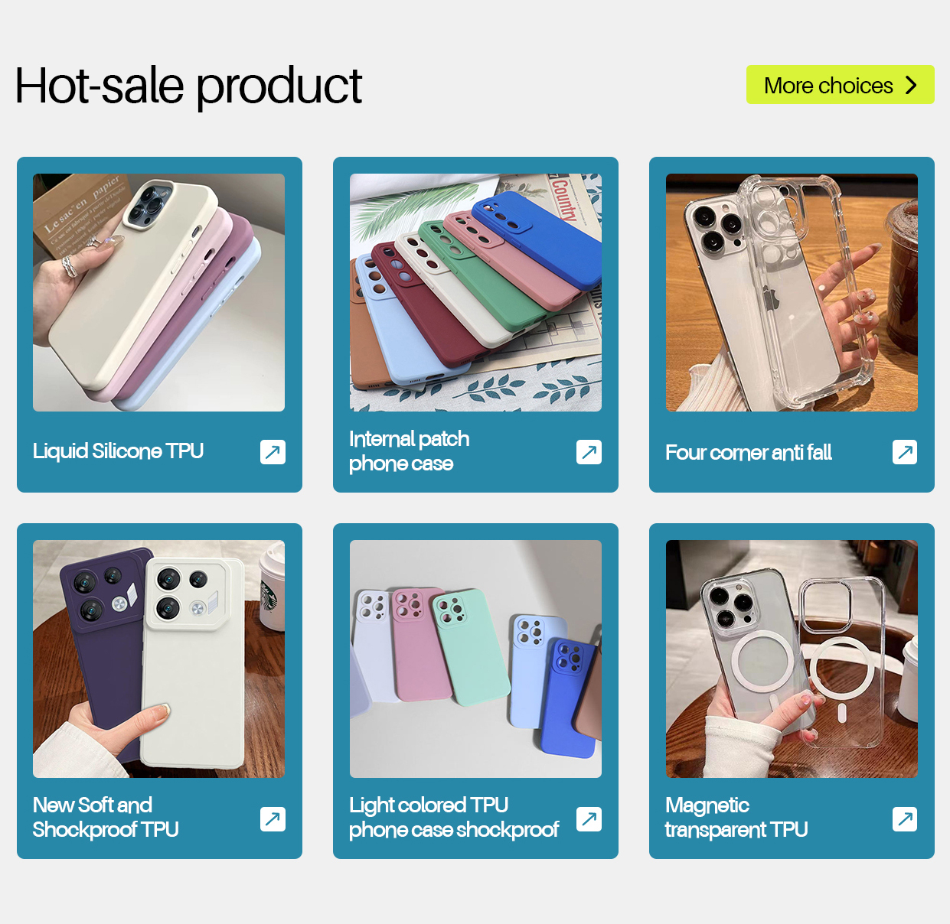Select the Magnetic transparent TPU title

736,817
